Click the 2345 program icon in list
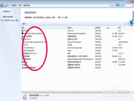 coord(22,31)
